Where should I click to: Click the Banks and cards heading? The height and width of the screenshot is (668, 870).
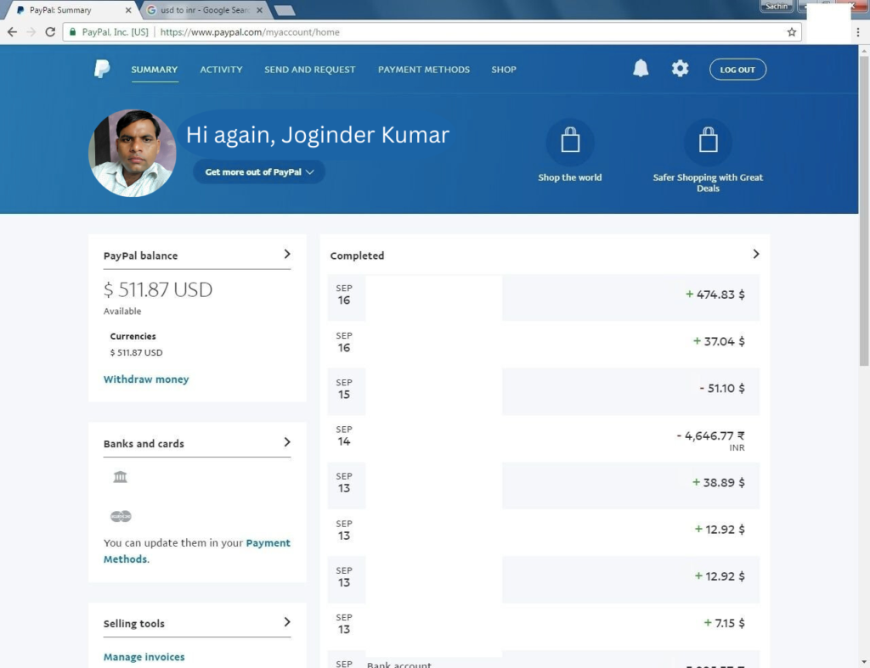(x=144, y=443)
